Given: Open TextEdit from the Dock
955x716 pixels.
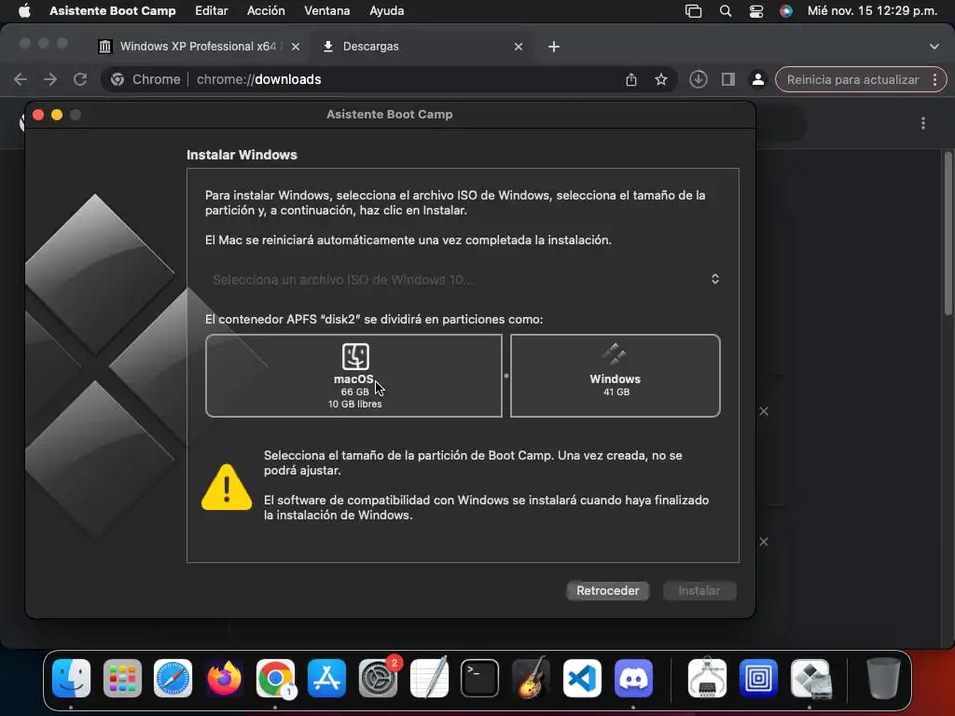Looking at the screenshot, I should coord(429,679).
